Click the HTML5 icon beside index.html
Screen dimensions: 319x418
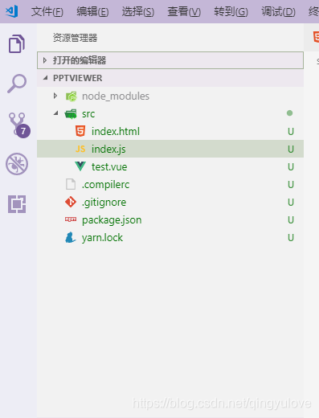[x=80, y=131]
